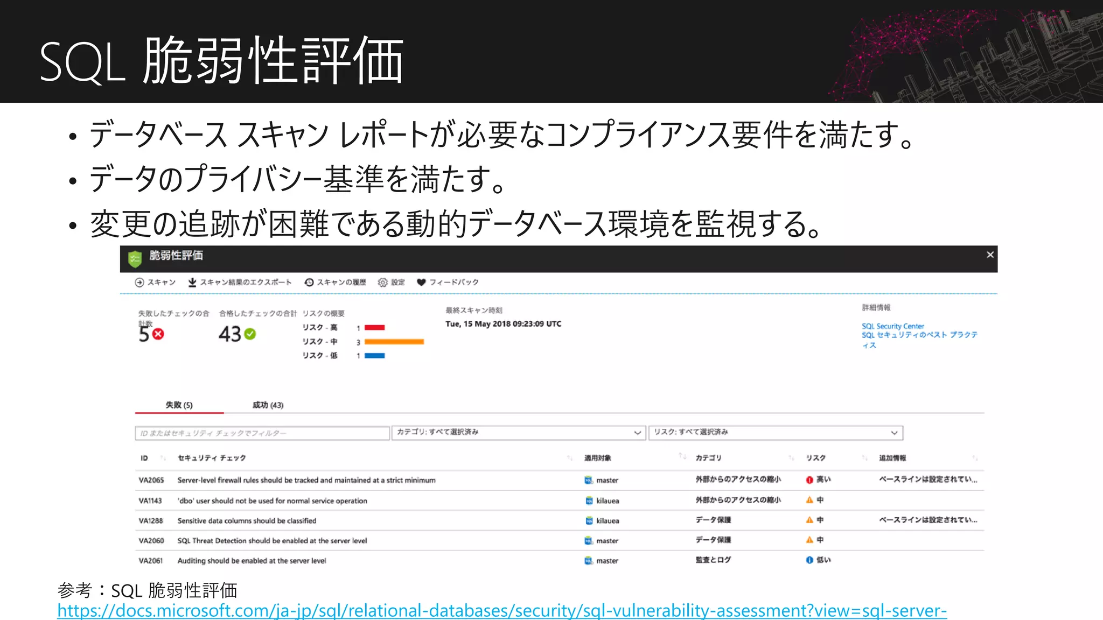Click the blue low-risk info icon for VA2061
The image size is (1103, 620).
click(x=809, y=560)
